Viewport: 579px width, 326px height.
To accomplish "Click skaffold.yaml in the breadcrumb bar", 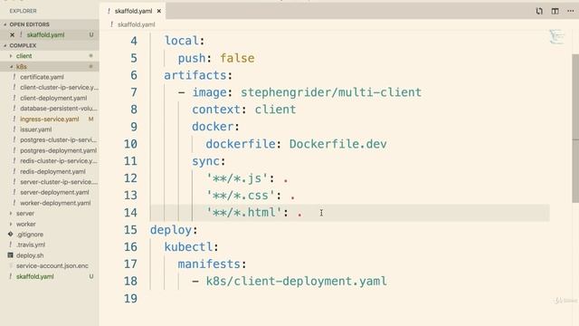I will tap(137, 24).
